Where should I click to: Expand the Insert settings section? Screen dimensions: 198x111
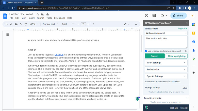coord(166,62)
